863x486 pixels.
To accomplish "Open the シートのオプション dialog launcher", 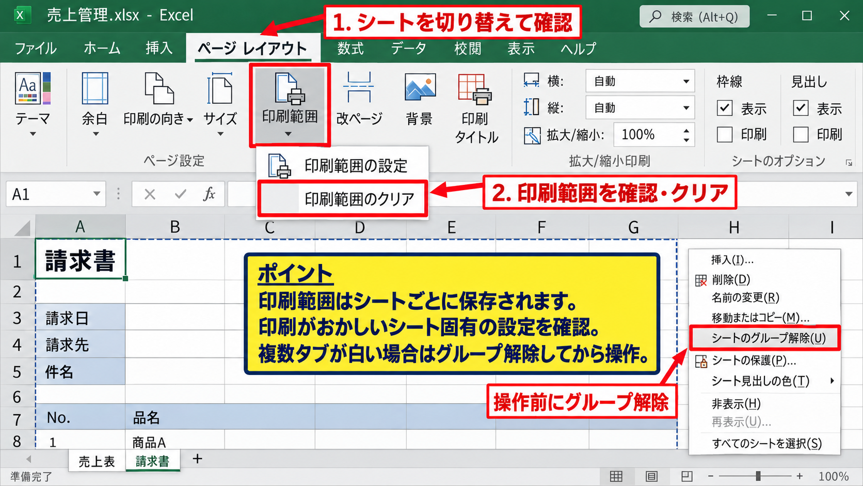I will pos(849,163).
